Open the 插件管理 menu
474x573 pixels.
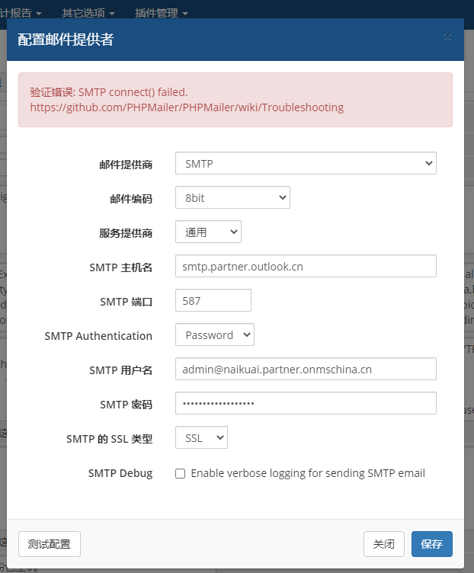[x=161, y=13]
